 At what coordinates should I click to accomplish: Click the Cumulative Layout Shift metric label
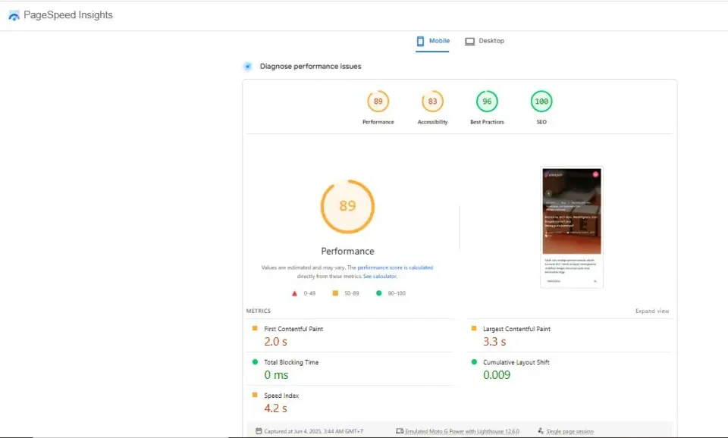coord(516,362)
